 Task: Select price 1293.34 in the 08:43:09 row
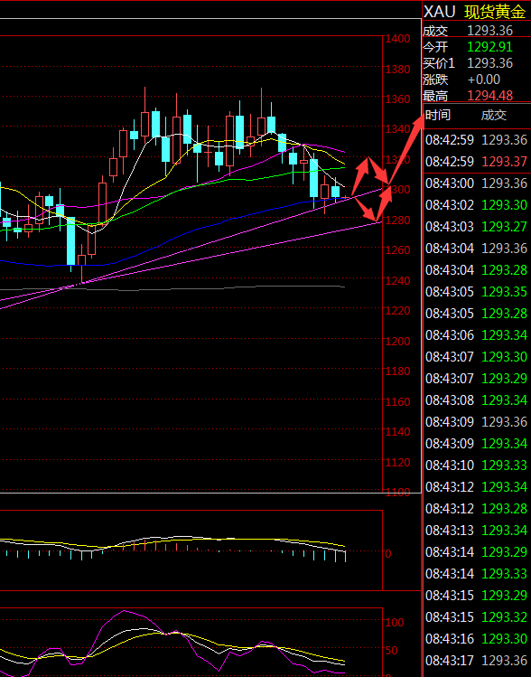(504, 444)
